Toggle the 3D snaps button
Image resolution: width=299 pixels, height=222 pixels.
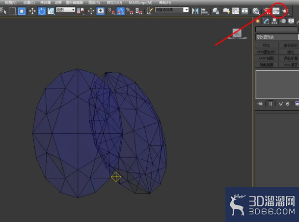click(111, 11)
